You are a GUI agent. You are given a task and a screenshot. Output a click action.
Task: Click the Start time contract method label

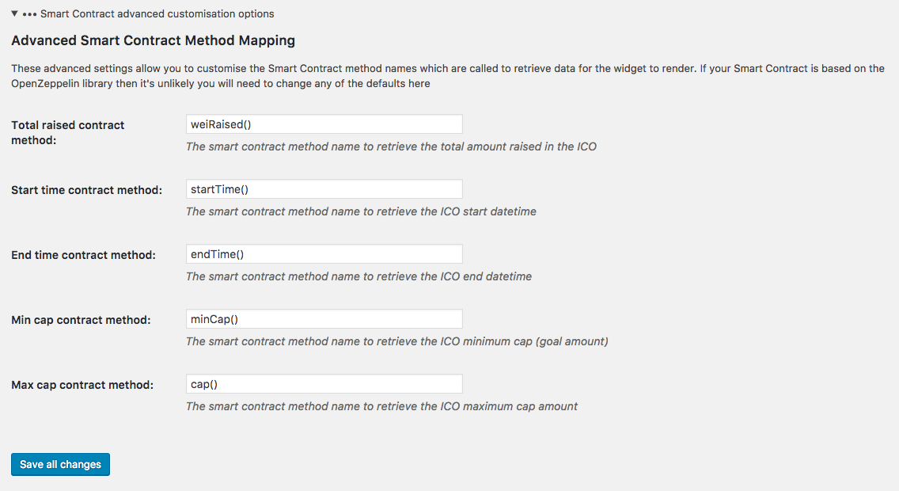[x=86, y=190]
